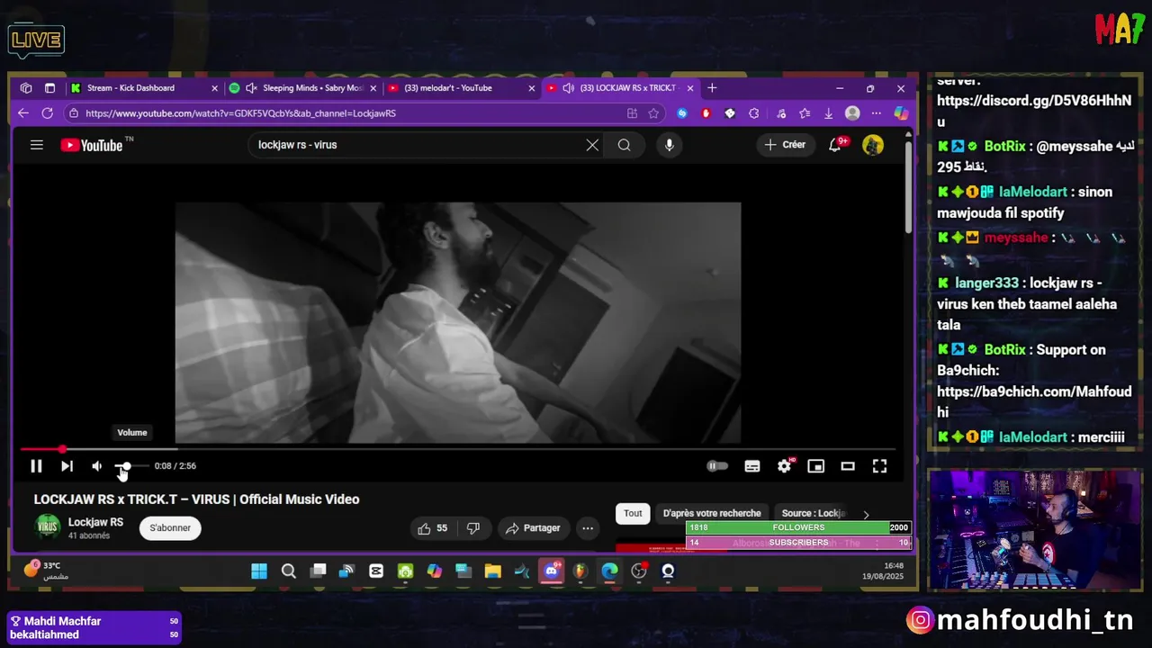Screen dimensions: 1152x648
Task: Mute the video with the speaker icon
Action: 96,466
